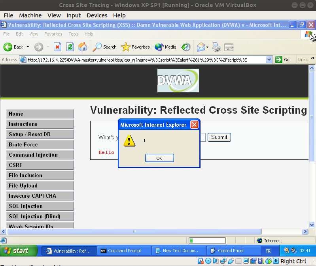
Task: Click the VirtualBox mouse integration icon
Action: click(269, 261)
